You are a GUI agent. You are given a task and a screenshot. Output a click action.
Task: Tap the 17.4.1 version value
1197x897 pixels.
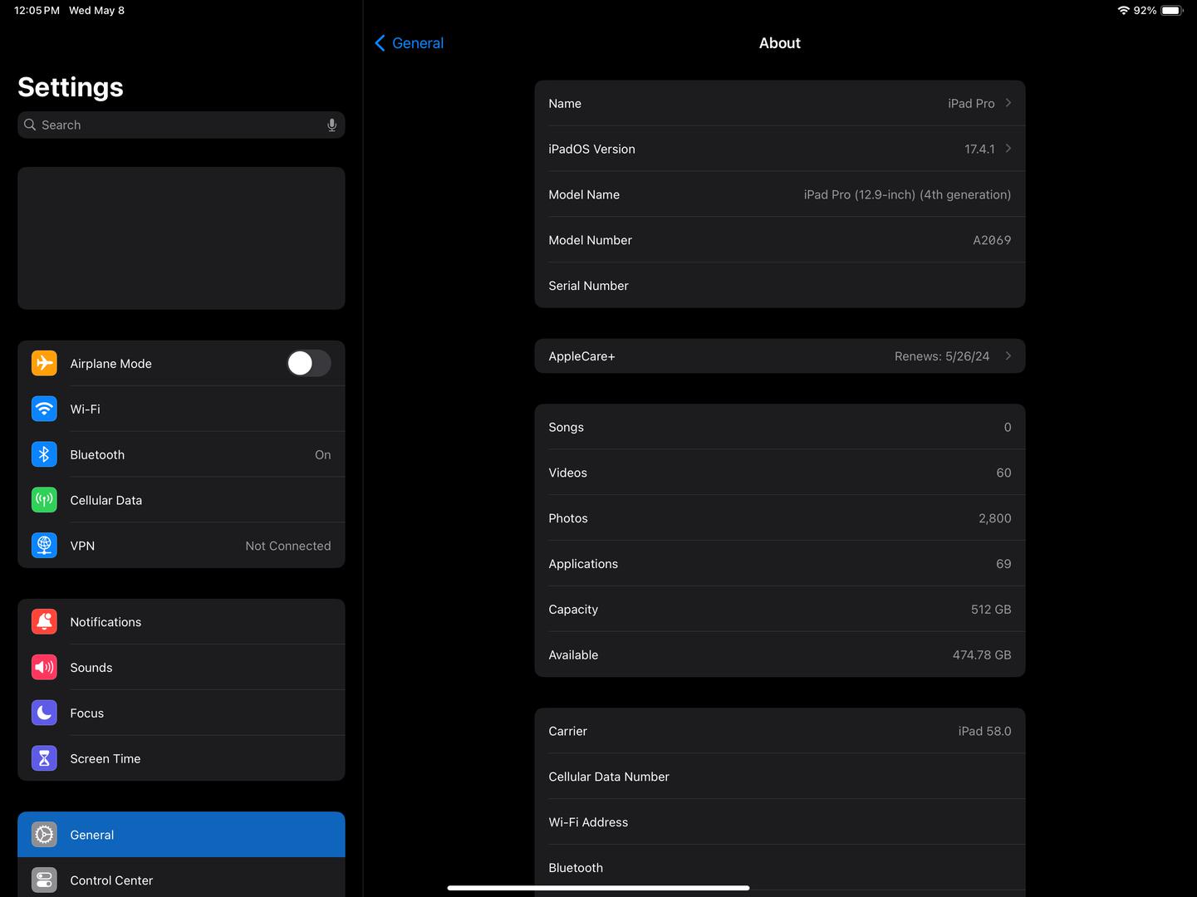979,149
